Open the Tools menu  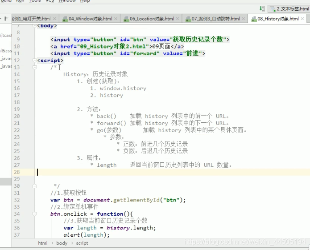[35, 1]
